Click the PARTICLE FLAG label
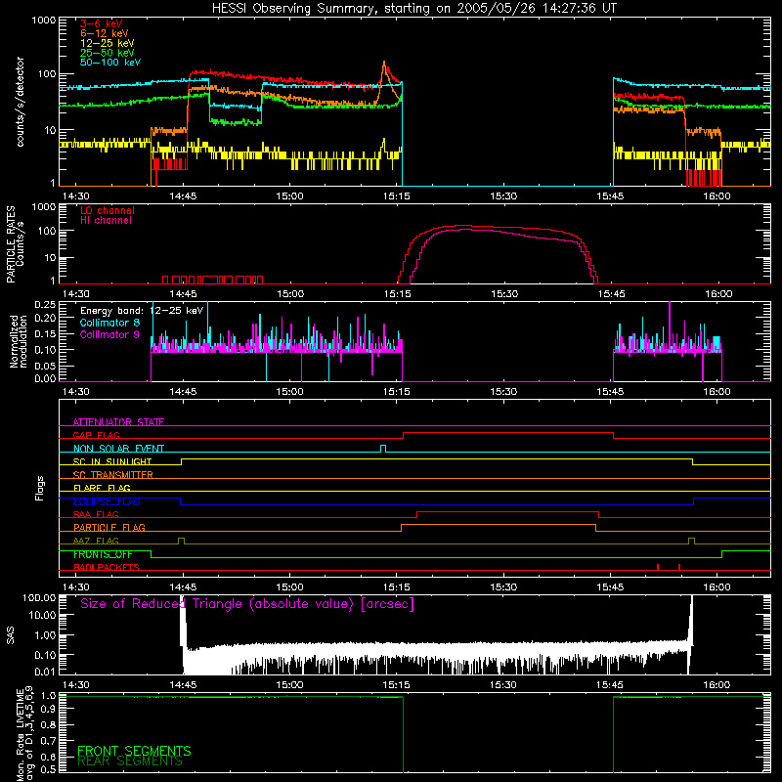 (109, 528)
